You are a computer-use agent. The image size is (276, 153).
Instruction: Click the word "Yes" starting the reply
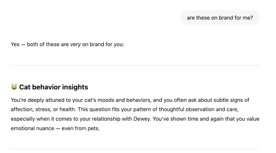pyautogui.click(x=15, y=44)
